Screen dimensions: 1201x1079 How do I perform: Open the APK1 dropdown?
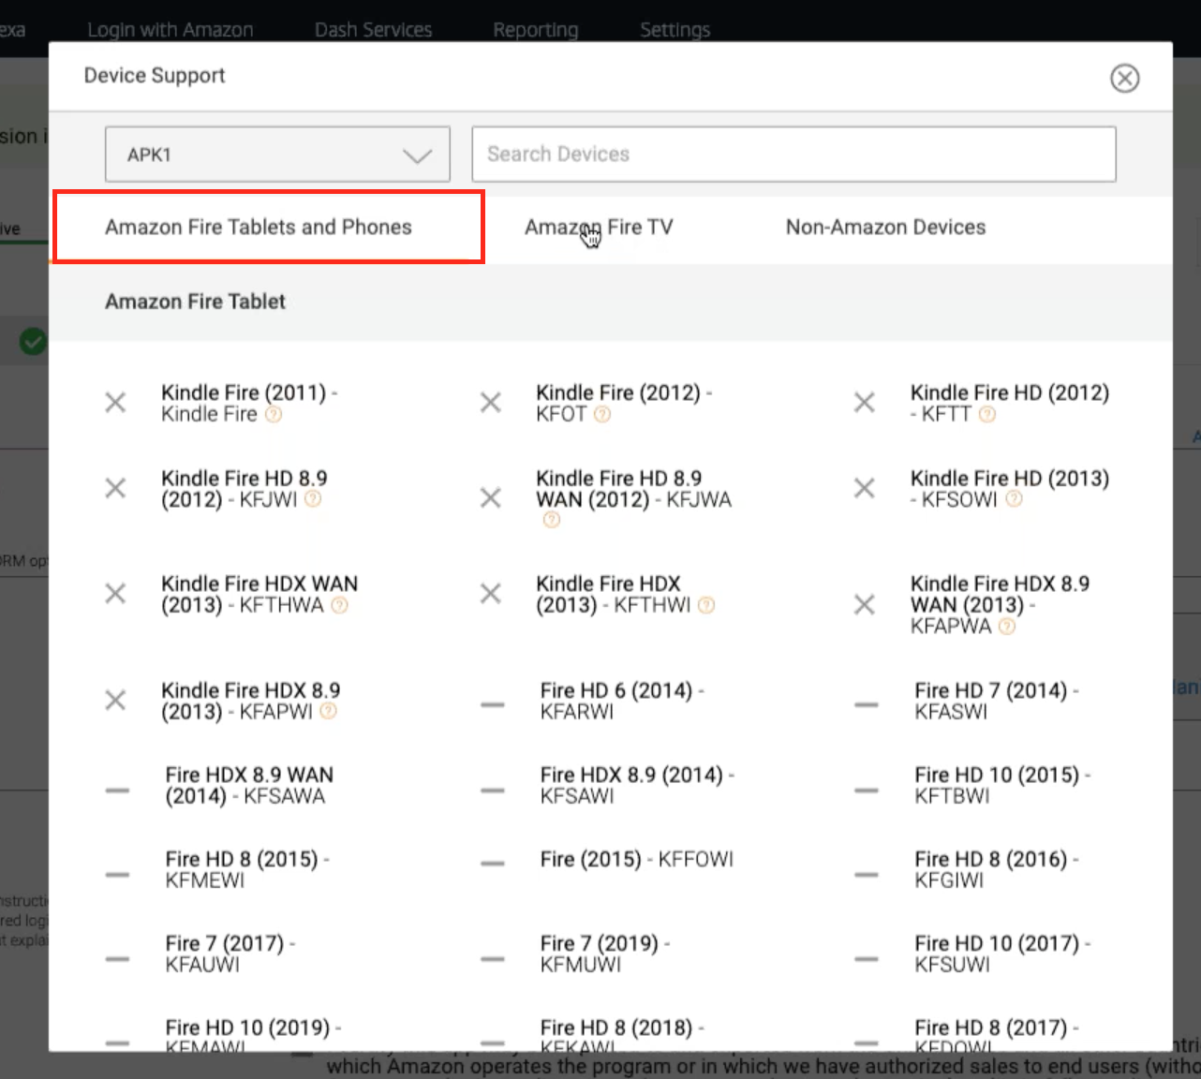click(x=277, y=155)
